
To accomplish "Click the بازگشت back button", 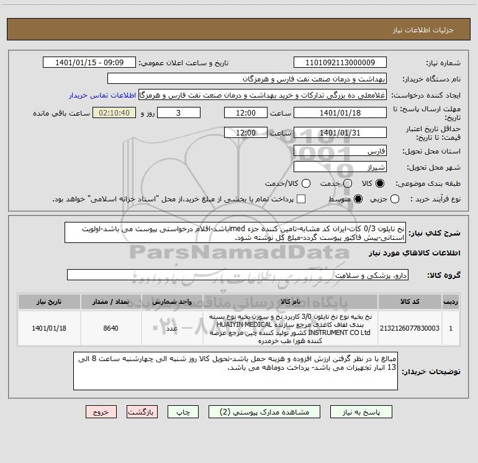I will 142,412.
